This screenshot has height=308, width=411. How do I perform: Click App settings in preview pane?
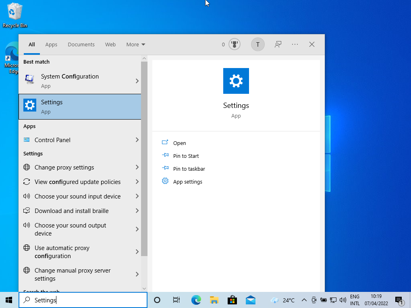point(188,182)
